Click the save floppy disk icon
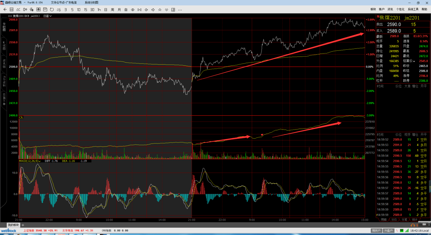The image size is (431, 235). pos(45,10)
